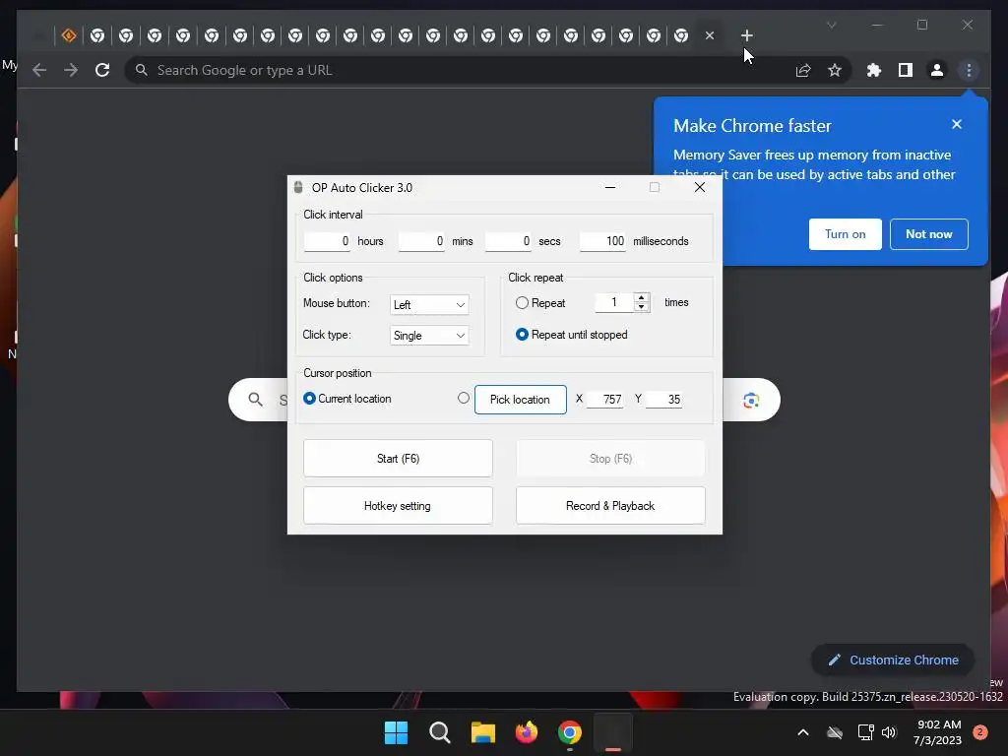
Task: Select the Repeat radio option
Action: point(522,303)
